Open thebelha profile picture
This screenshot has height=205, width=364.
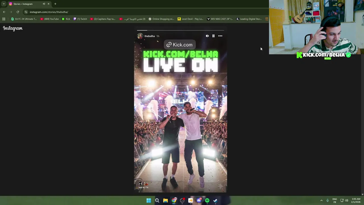[140, 36]
